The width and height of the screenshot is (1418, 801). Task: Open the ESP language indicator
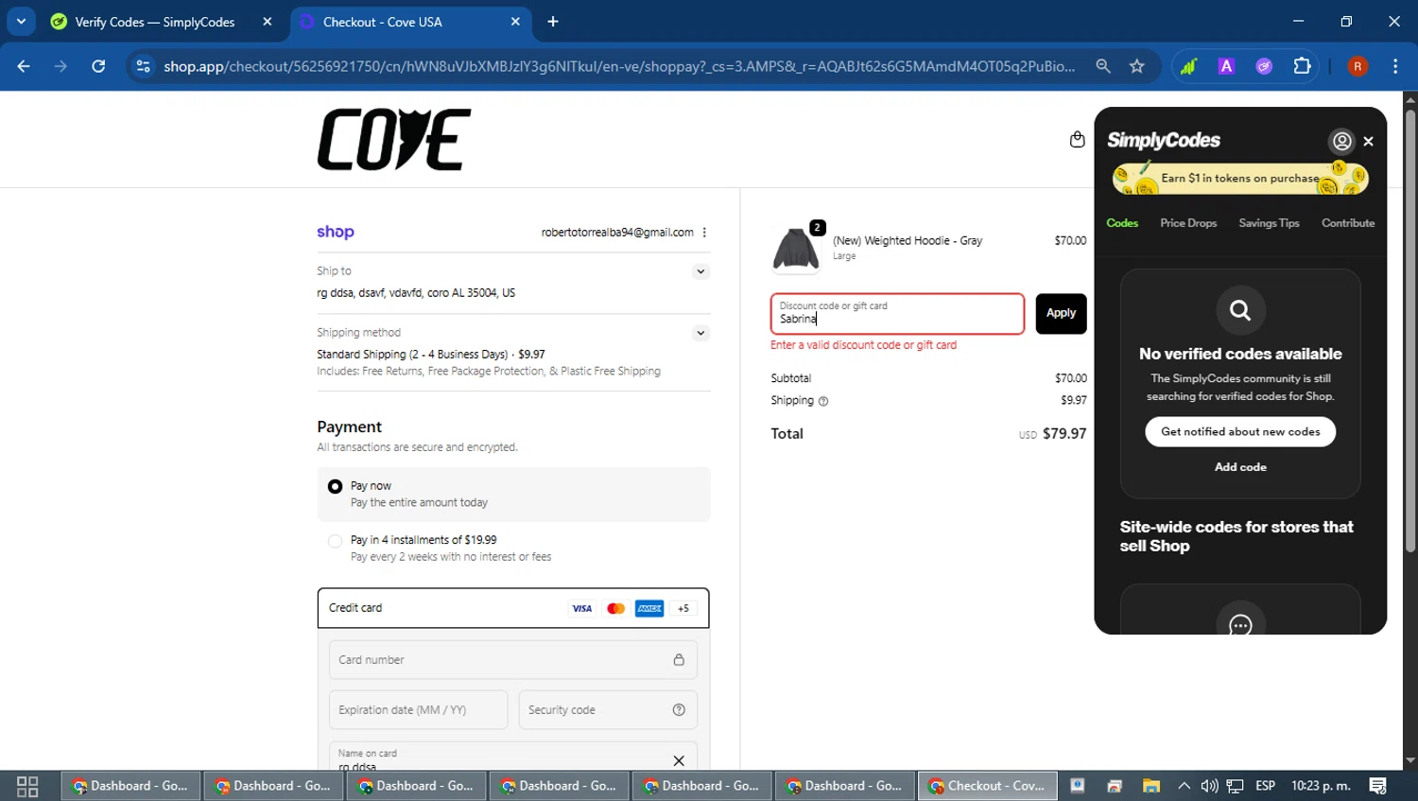coord(1265,786)
